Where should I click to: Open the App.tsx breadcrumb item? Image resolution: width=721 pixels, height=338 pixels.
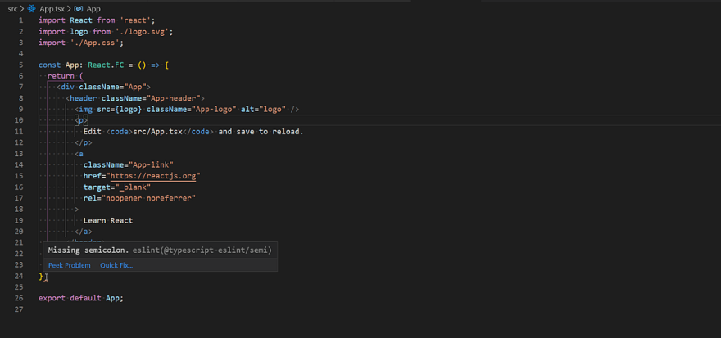(52, 9)
